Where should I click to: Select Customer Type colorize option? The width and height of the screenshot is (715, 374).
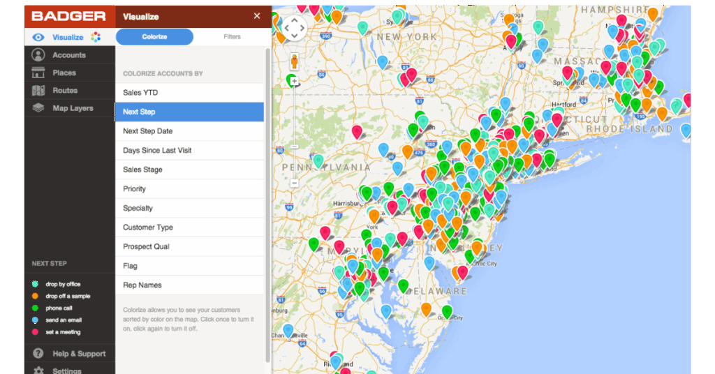tap(189, 227)
